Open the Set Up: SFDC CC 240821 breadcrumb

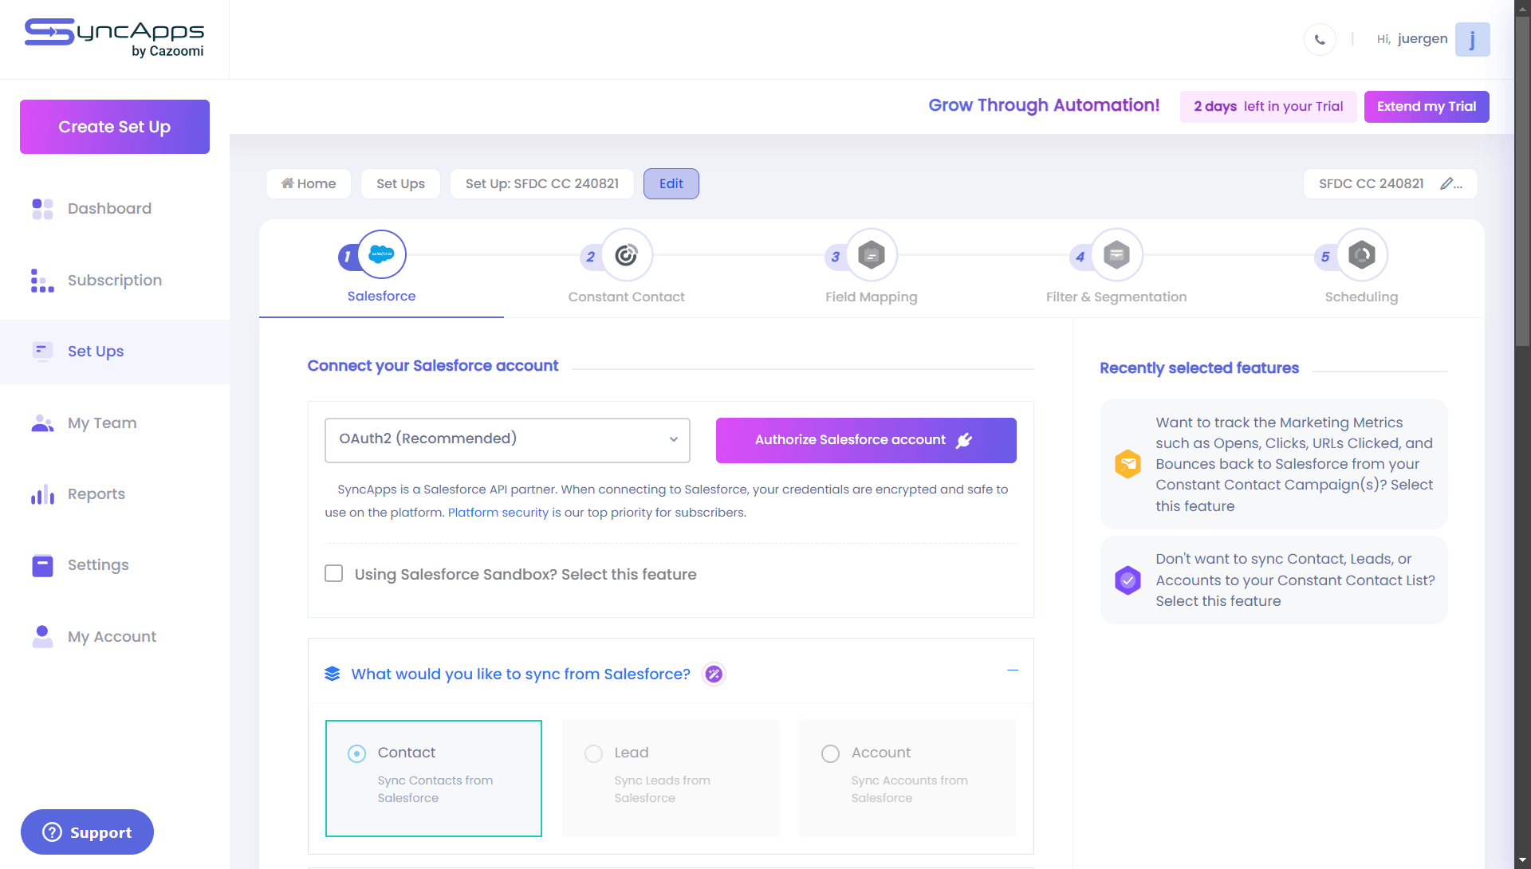click(542, 183)
